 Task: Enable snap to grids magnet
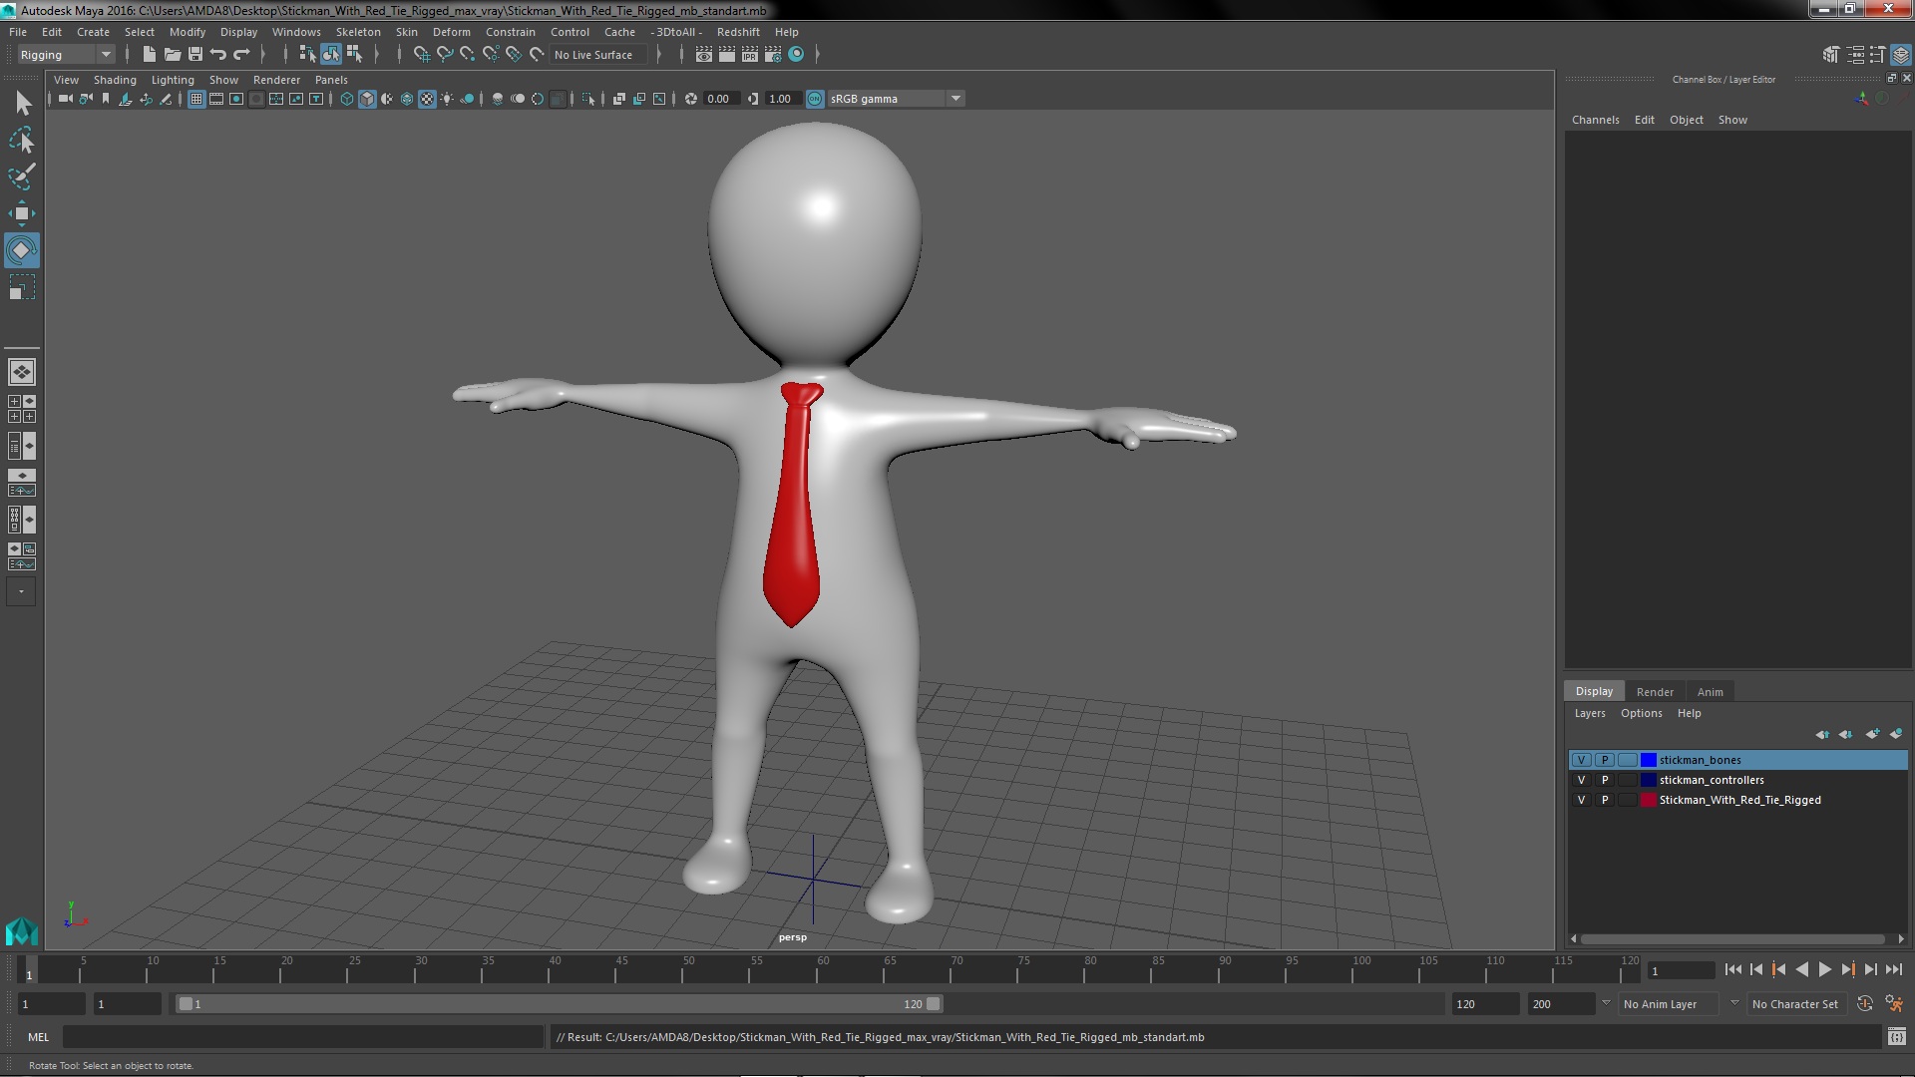[x=422, y=54]
